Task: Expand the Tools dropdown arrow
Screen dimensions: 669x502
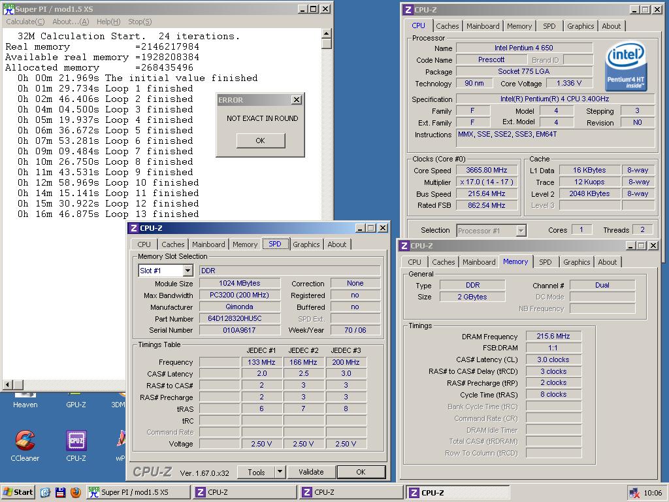Action: (280, 472)
